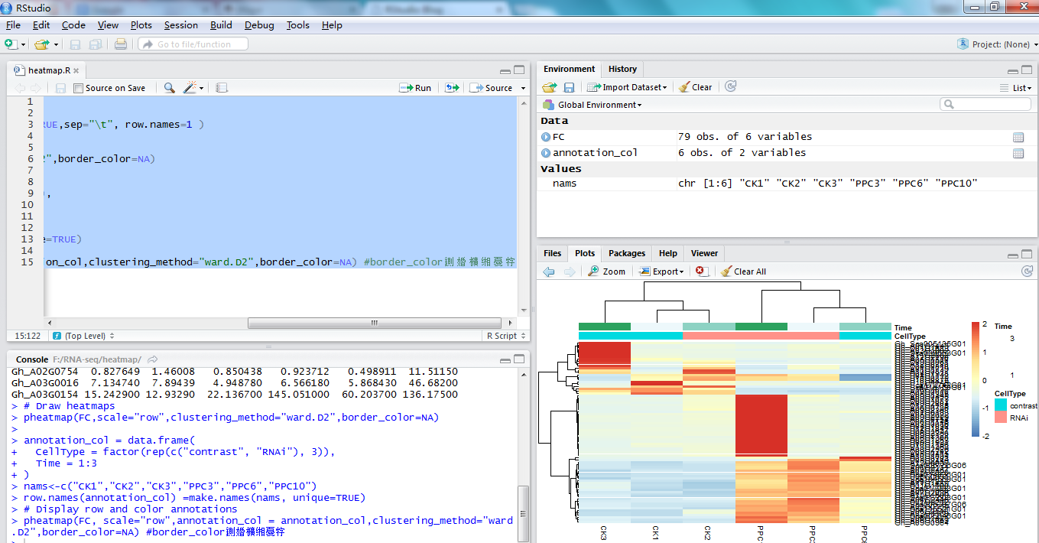This screenshot has height=543, width=1039.
Task: Click the Project (None) icon
Action: (963, 44)
